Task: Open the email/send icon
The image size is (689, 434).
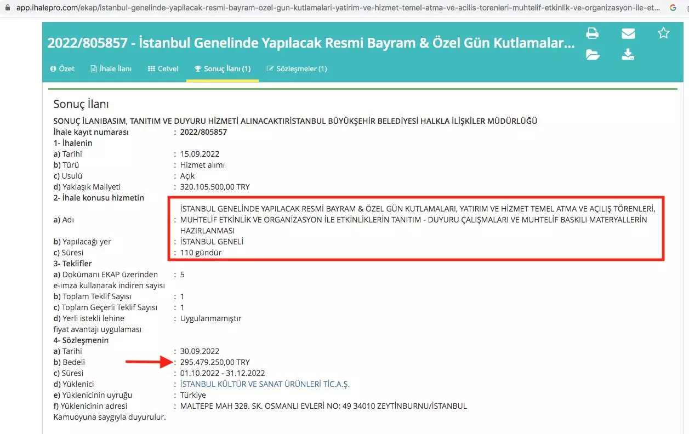Action: (x=628, y=33)
